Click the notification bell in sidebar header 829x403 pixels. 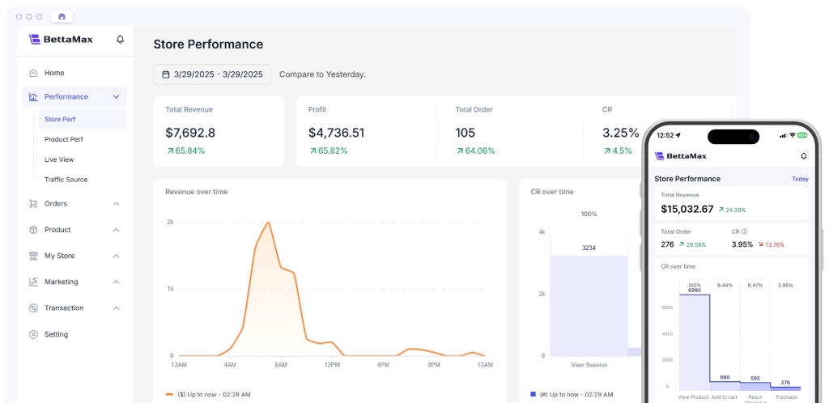[121, 39]
